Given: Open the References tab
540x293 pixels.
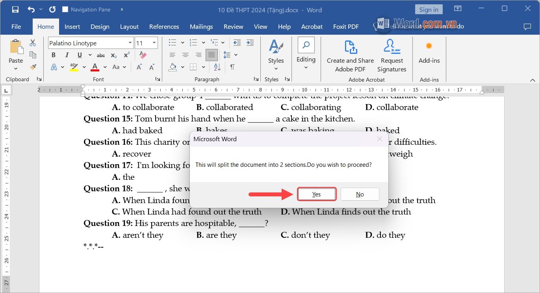Looking at the screenshot, I should 164,27.
